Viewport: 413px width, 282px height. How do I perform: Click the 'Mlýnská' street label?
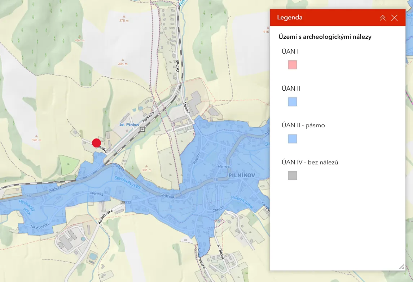97,194
